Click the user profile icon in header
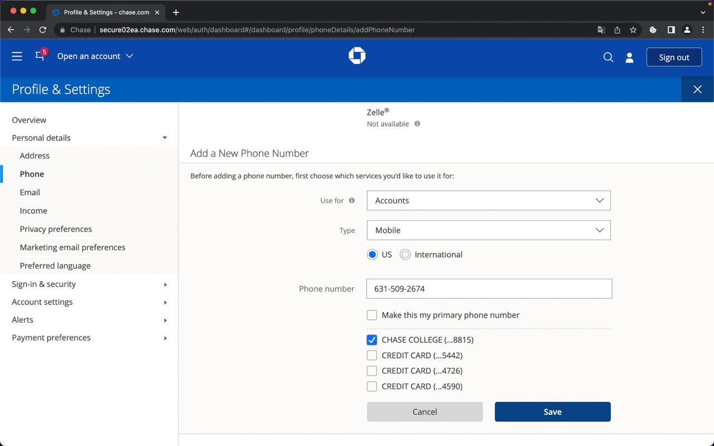Image resolution: width=714 pixels, height=446 pixels. (629, 57)
